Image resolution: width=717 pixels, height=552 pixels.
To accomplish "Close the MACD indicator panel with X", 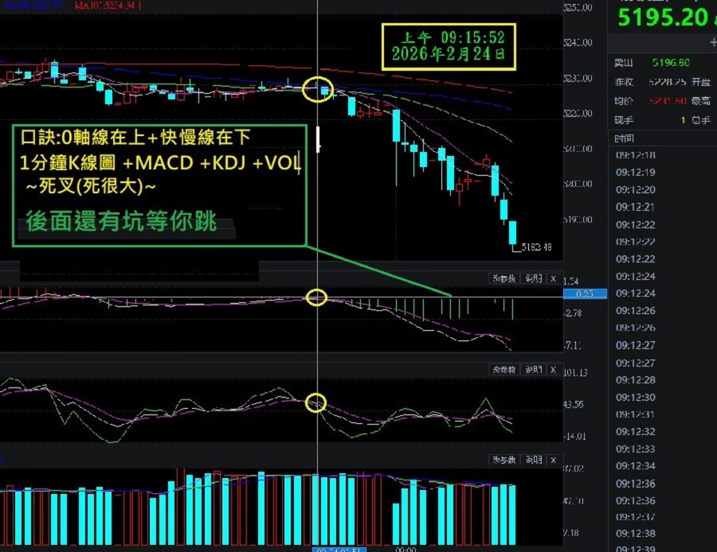I will pyautogui.click(x=554, y=278).
